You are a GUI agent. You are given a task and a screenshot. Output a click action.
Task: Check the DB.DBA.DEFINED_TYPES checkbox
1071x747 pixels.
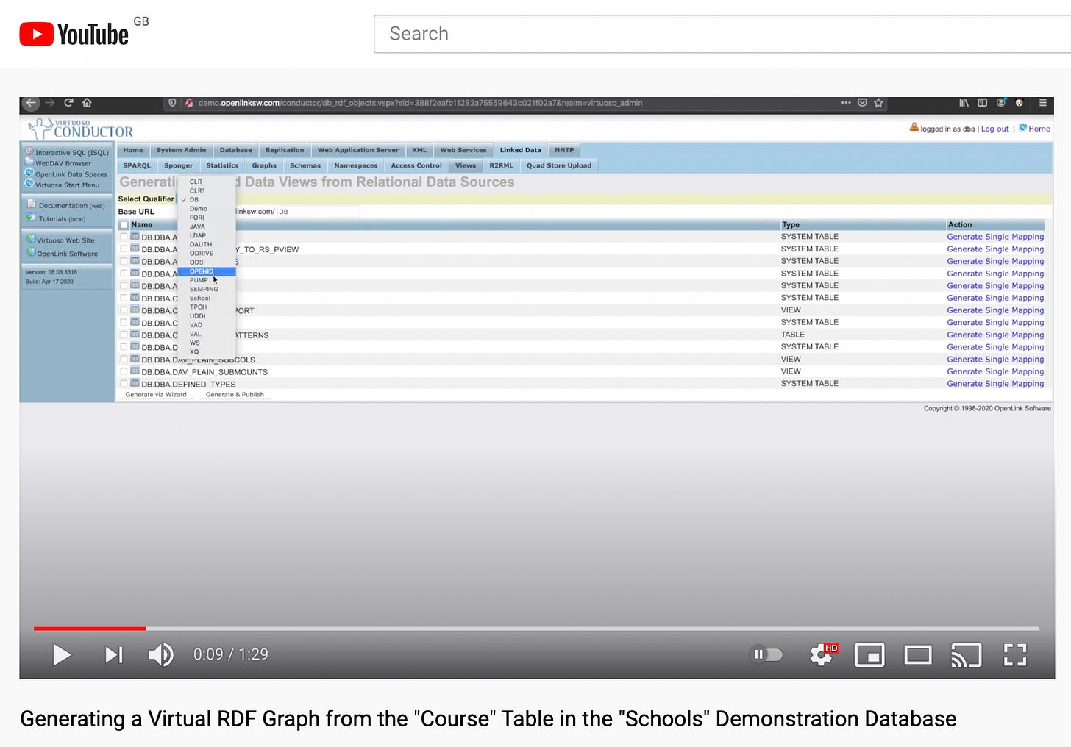point(124,384)
